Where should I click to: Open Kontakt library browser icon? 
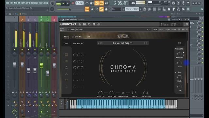point(80,24)
